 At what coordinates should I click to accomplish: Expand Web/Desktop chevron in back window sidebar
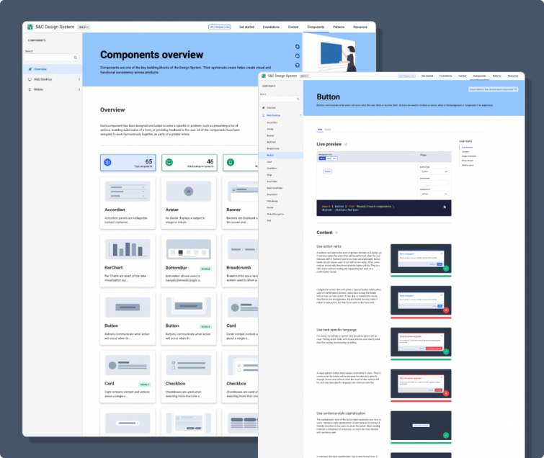(x=79, y=79)
